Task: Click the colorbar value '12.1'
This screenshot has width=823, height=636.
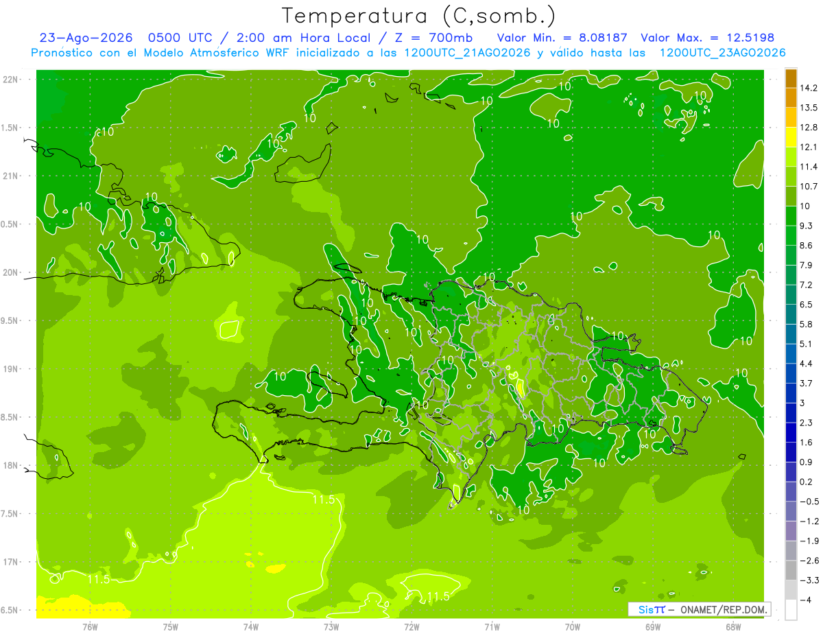Action: pyautogui.click(x=809, y=147)
